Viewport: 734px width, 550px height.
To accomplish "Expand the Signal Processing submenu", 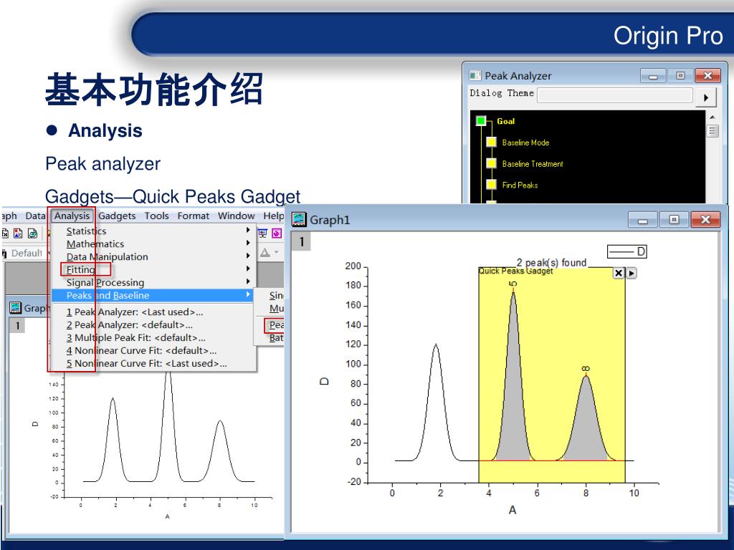I will point(153,282).
